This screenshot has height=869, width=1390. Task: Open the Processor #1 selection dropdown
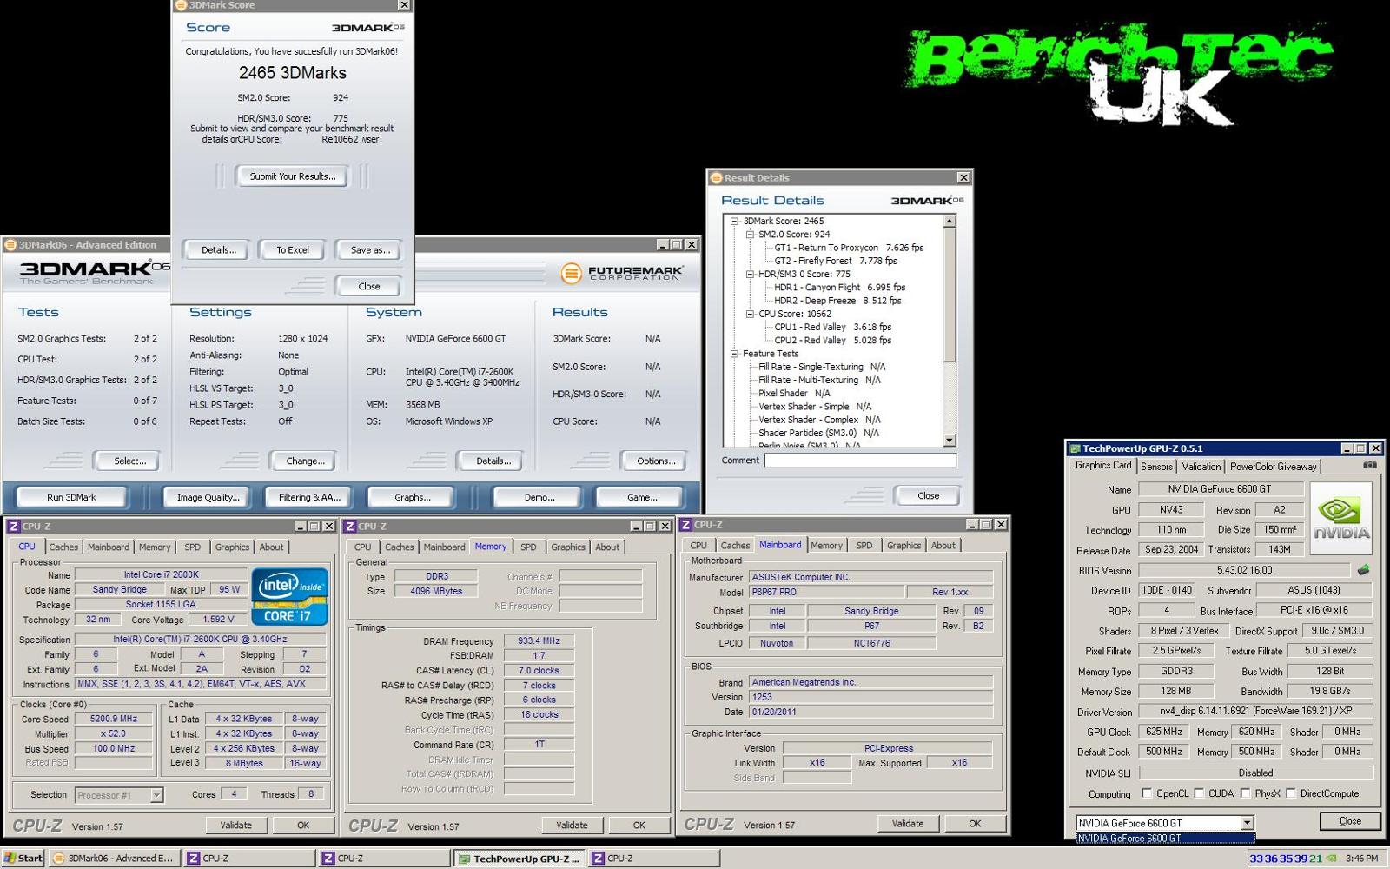tap(156, 795)
